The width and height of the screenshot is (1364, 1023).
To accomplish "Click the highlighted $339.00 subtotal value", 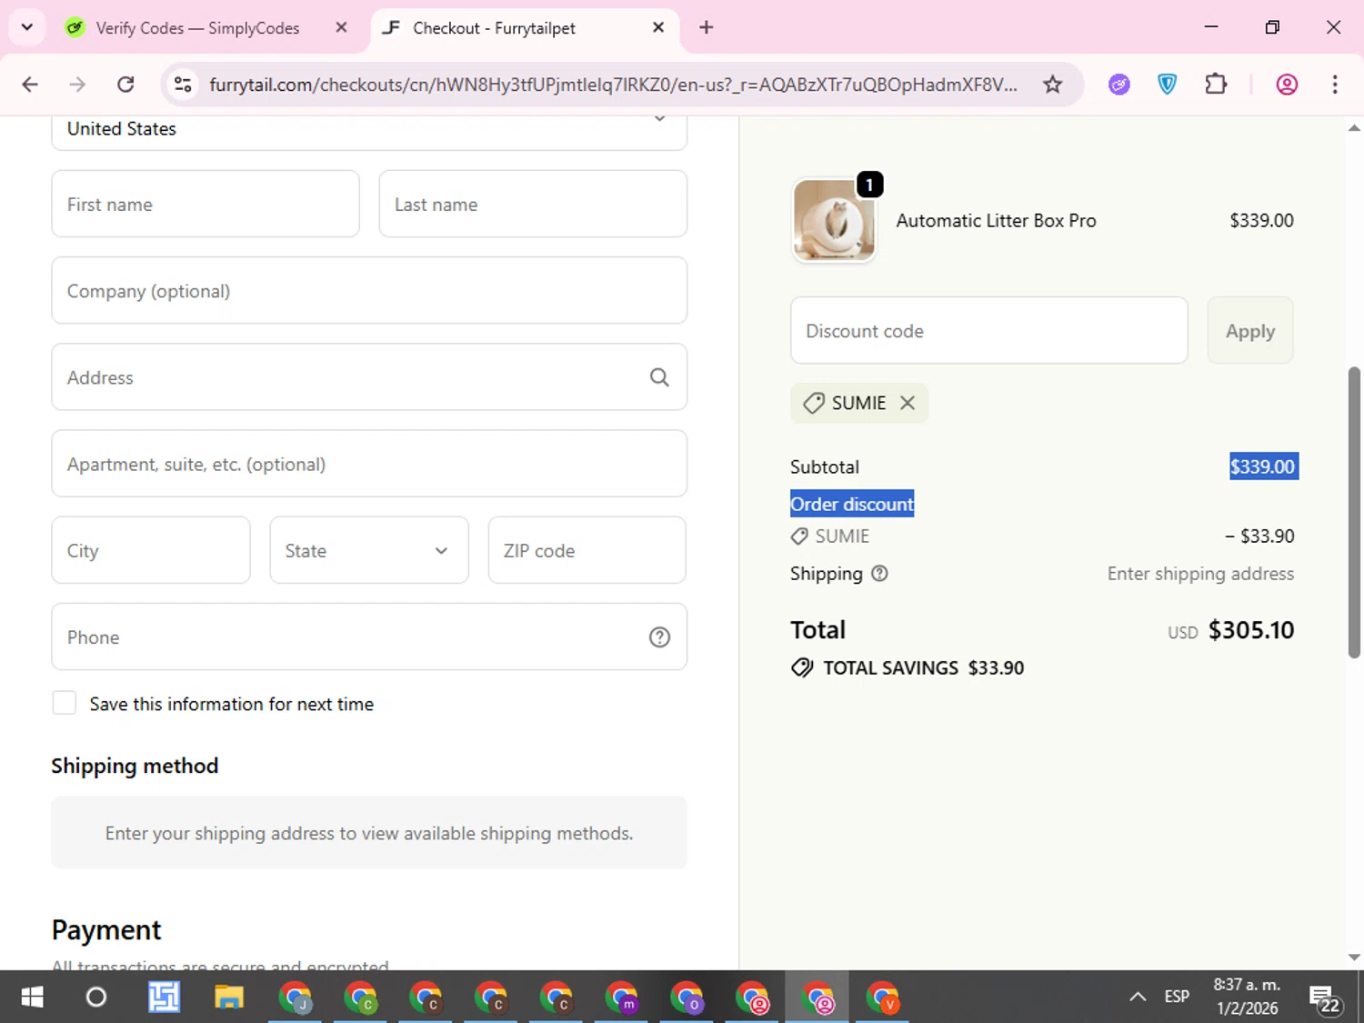I will click(1263, 466).
